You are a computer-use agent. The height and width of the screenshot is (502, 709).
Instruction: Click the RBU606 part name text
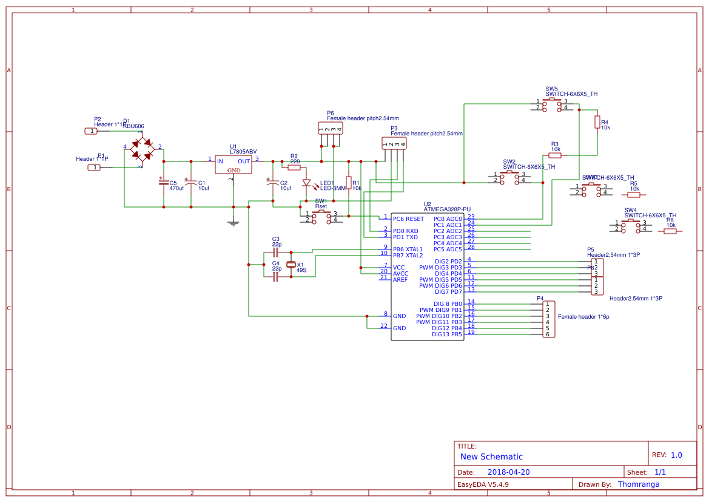(x=134, y=127)
